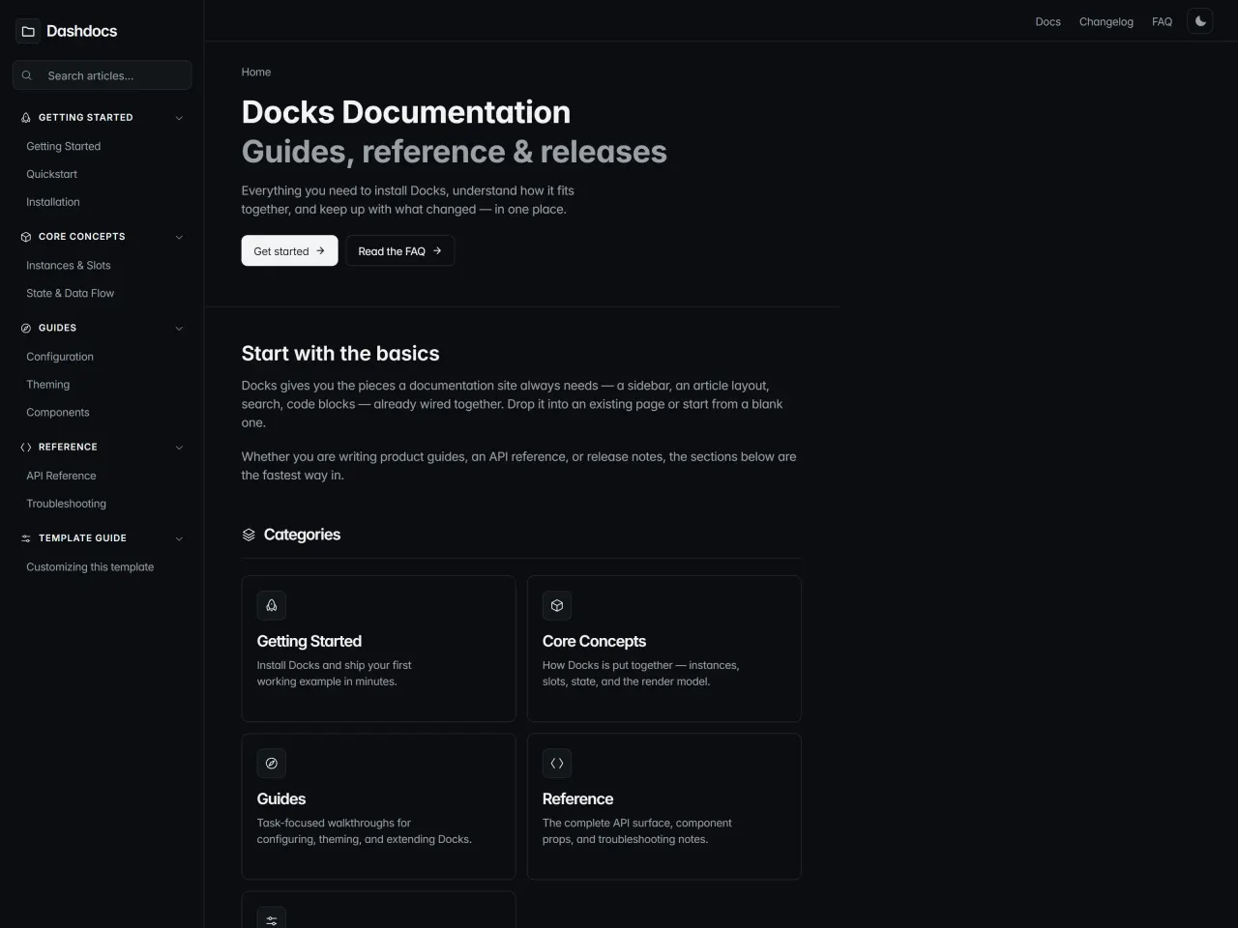Click the compass icon beside GUIDES
Screen dimensions: 1238x928
click(26, 329)
